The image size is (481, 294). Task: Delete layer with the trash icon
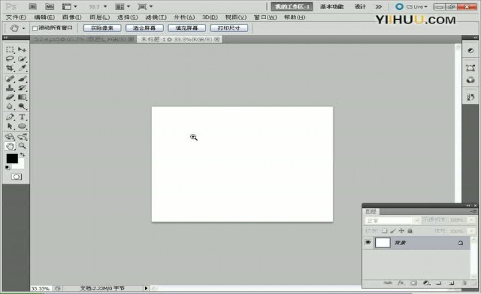click(x=465, y=283)
